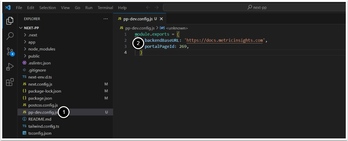Open the Extensions view icon
The image size is (348, 141).
[10, 82]
